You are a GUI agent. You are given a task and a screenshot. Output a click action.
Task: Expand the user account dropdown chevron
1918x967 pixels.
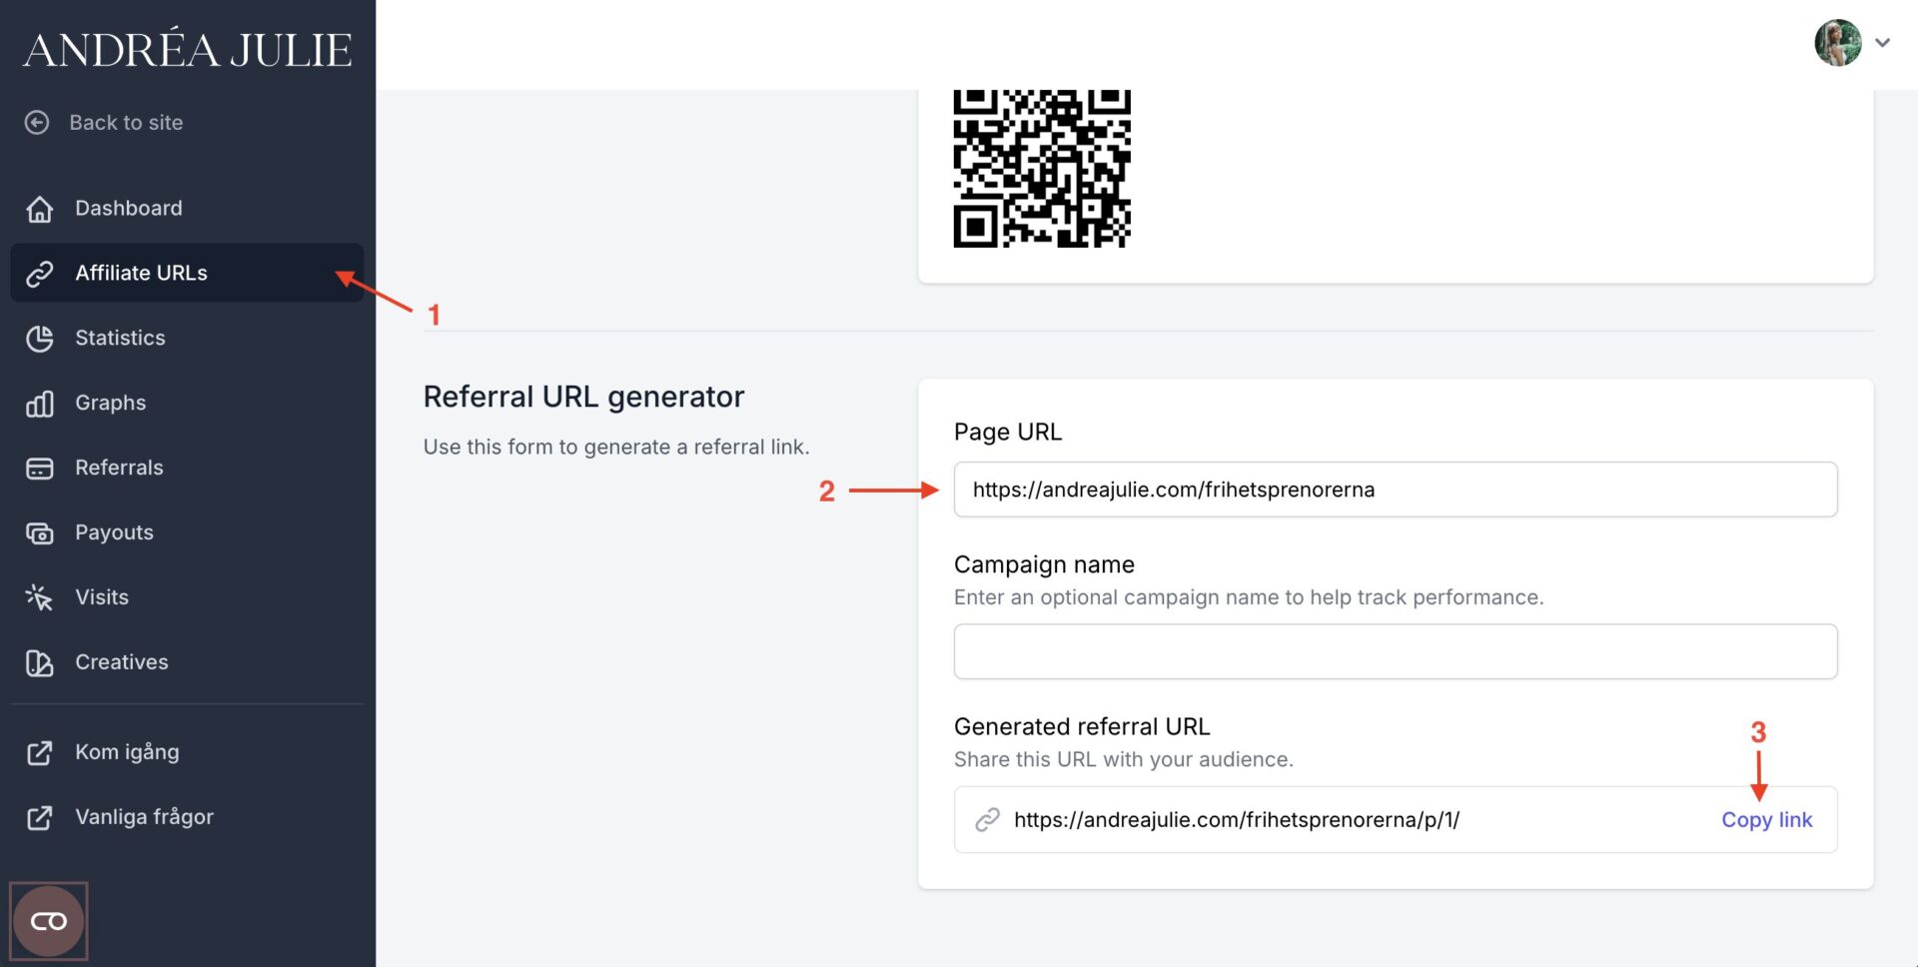click(1882, 43)
